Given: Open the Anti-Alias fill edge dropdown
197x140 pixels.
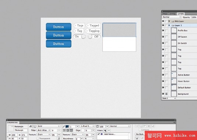Looking at the screenshot, I should pos(43,130).
